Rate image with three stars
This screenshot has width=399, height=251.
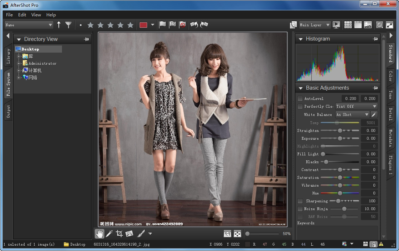click(110, 25)
